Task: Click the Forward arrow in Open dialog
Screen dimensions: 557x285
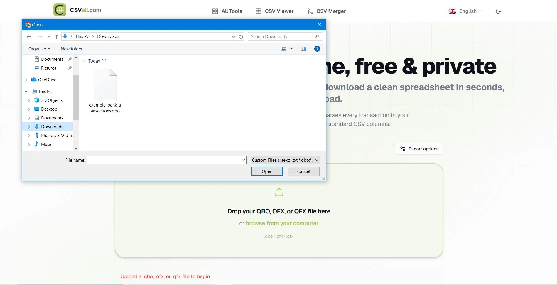Action: click(40, 37)
